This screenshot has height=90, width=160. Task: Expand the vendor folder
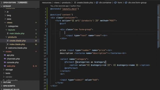pyautogui.click(x=9, y=77)
